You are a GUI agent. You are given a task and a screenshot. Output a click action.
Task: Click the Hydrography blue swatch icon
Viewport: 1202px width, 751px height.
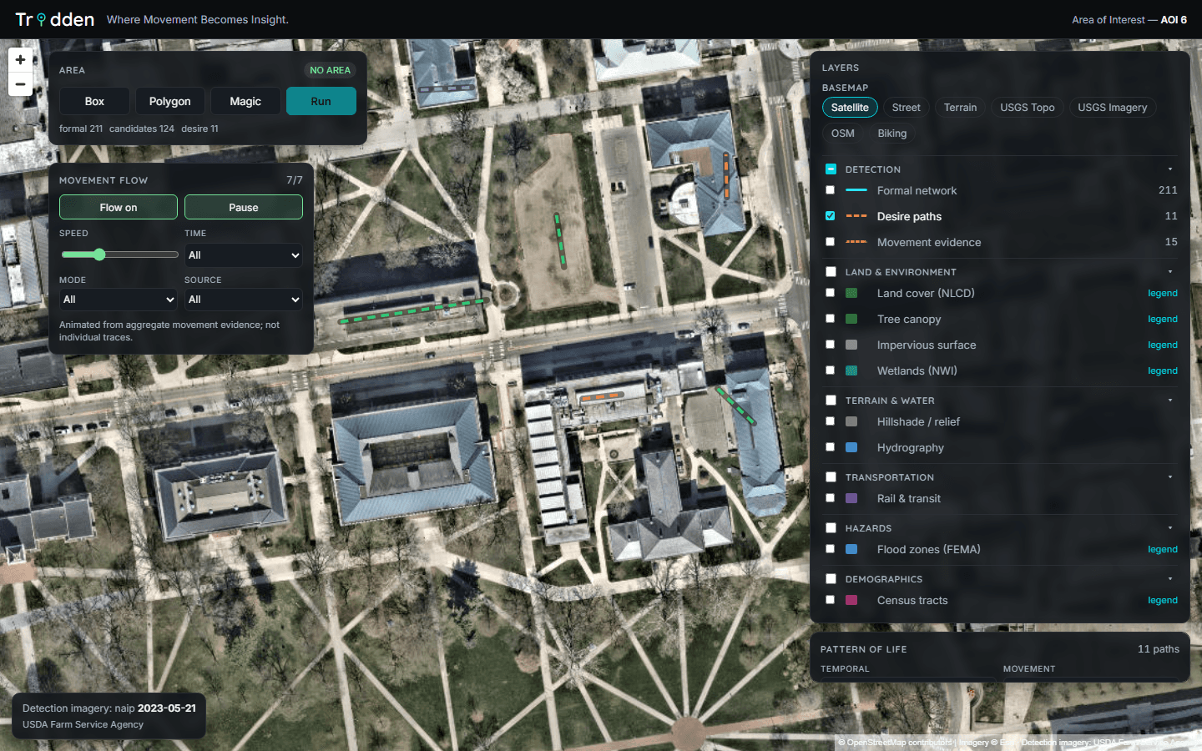click(x=851, y=447)
